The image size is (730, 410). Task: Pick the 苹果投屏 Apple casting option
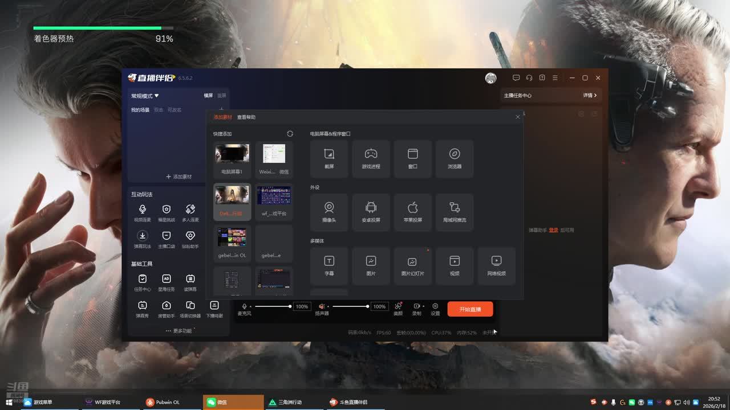coord(413,212)
